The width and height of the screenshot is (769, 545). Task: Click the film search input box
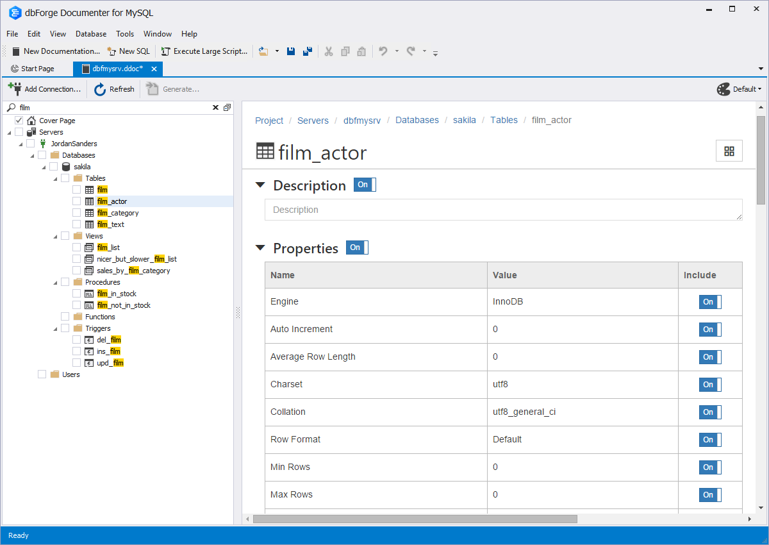coord(113,108)
